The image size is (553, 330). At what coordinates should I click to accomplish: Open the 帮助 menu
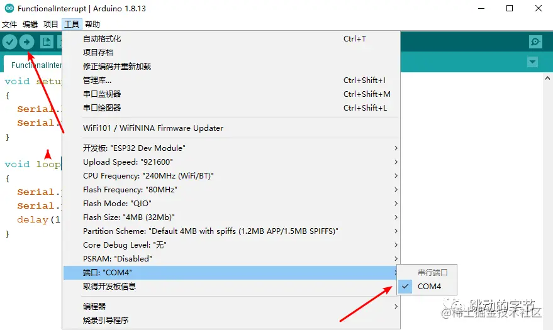click(92, 24)
